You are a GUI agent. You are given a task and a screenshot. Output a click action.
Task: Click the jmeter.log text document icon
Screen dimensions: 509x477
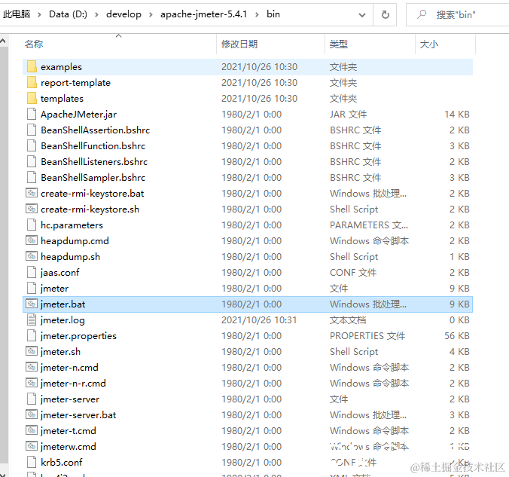[x=32, y=320]
